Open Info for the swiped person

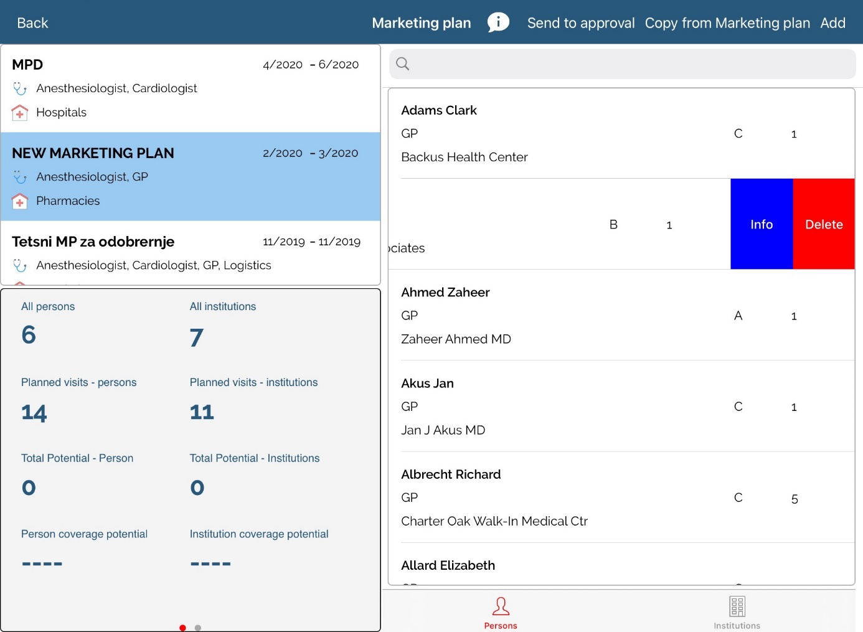coord(761,224)
